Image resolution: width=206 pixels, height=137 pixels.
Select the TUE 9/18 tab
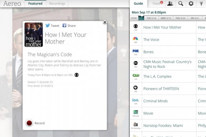click(x=151, y=18)
